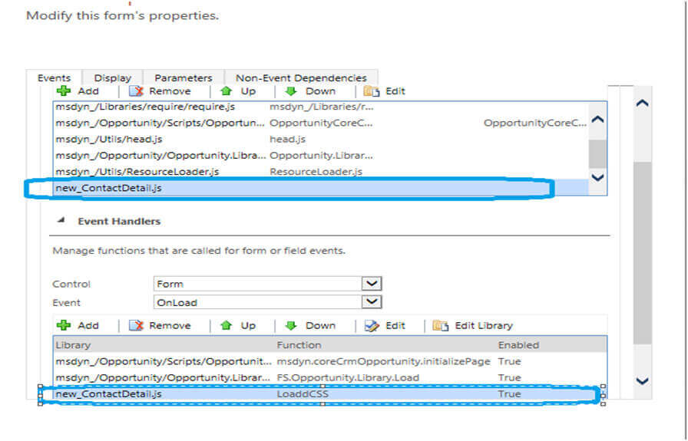688x441 pixels.
Task: Move handler up in Event Handlers list
Action: pos(227,325)
